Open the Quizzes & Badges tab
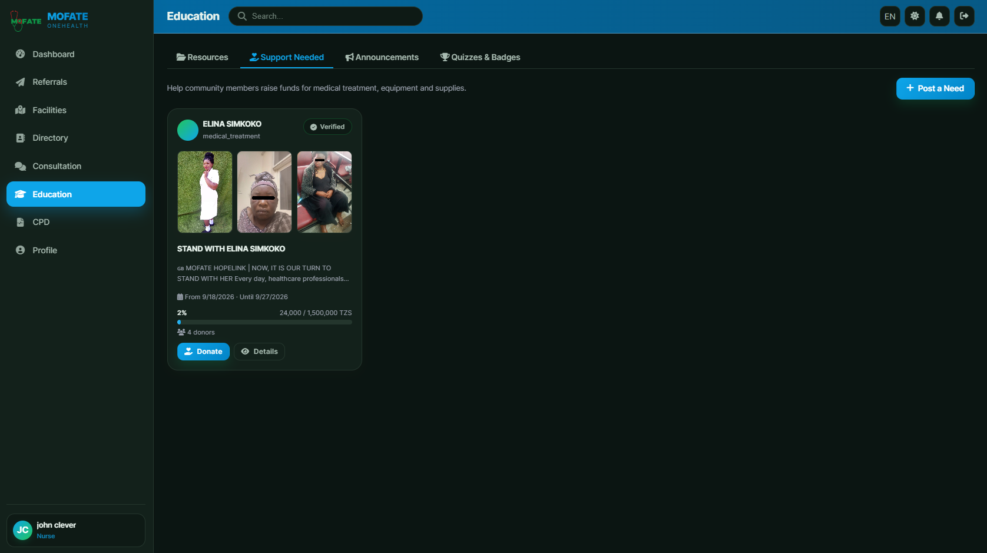Screen dimensions: 987x553 click(x=480, y=57)
